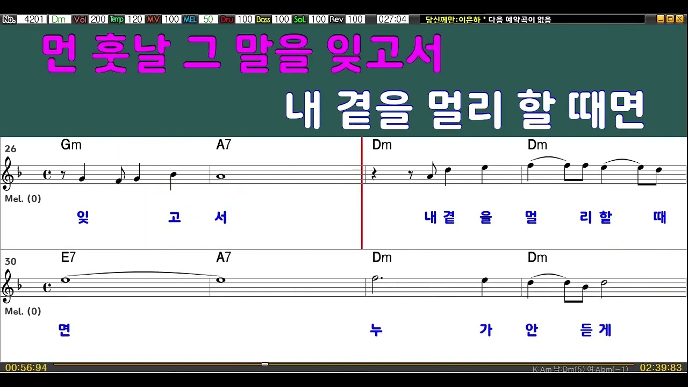Minimize the karaoke player window
This screenshot has width=688, height=387.
(661, 19)
